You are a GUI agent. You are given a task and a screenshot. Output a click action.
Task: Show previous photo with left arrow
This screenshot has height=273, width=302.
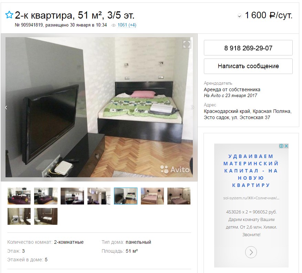(x=6, y=107)
